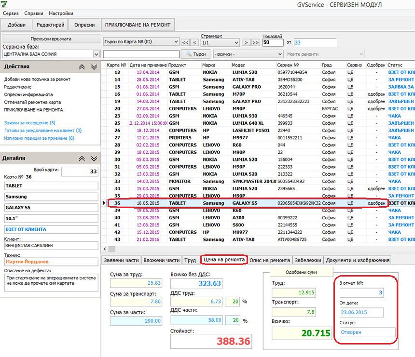Click the Клиент field ВЕНЦИСЛАВ САРАЛИЕВ
415x357 pixels.
tap(51, 246)
